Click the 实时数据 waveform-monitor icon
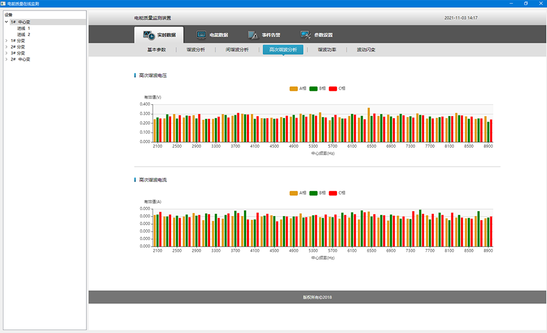Screen dimensions: 547x333 [149, 35]
